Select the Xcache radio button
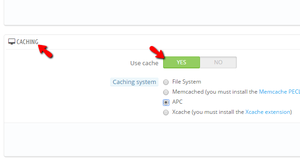Screen dimensions: 300x168 [x=166, y=112]
